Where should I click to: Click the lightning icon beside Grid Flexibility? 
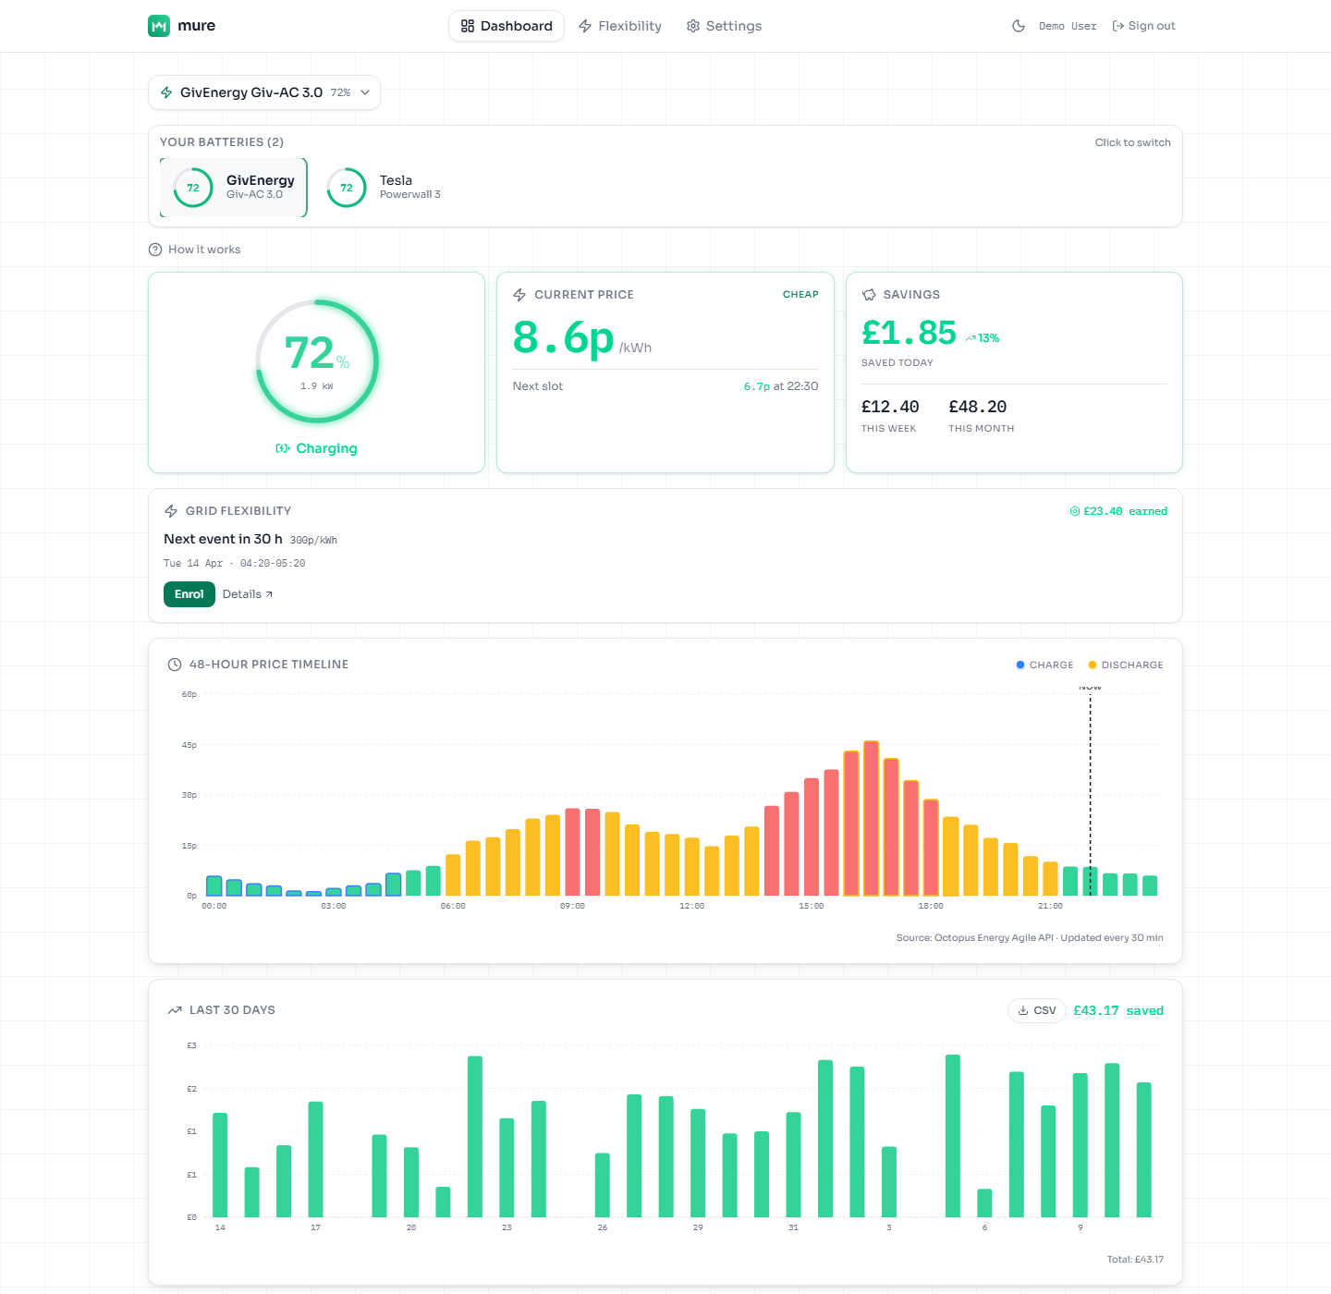click(172, 510)
